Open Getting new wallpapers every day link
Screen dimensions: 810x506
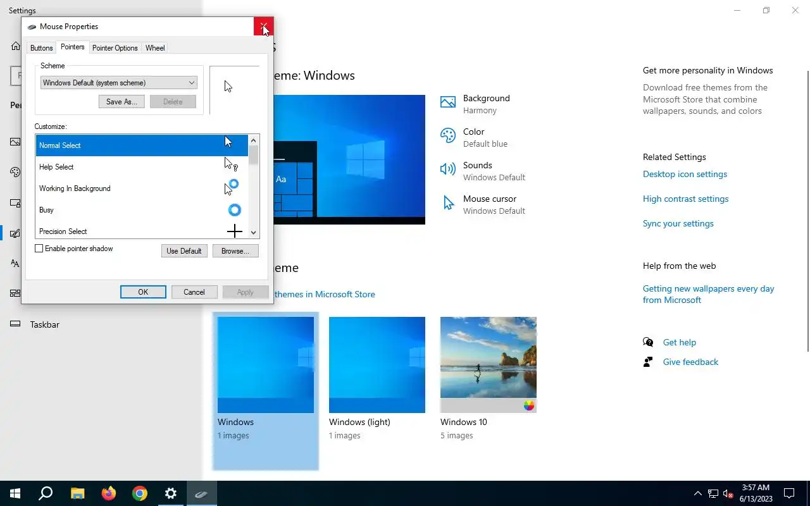(x=708, y=294)
